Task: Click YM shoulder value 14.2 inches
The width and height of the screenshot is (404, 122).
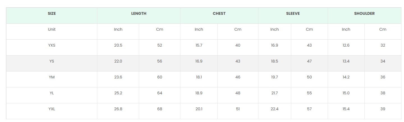Action: [346, 77]
